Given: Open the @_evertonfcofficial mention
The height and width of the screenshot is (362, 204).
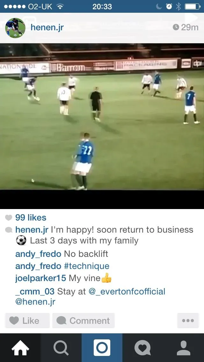Looking at the screenshot, I should (x=127, y=291).
